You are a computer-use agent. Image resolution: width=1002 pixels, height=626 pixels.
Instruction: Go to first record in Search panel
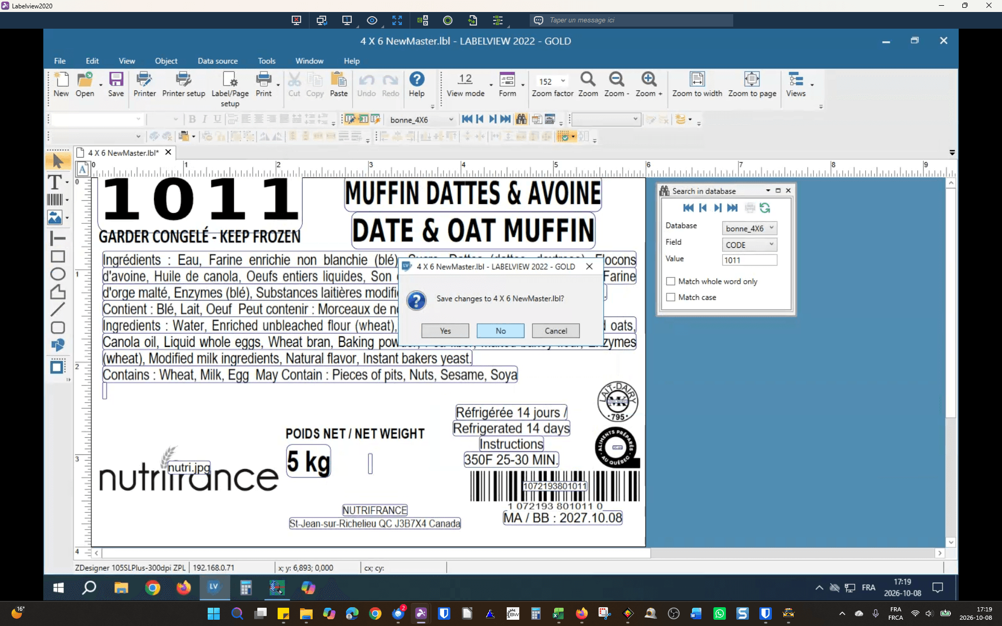[688, 208]
